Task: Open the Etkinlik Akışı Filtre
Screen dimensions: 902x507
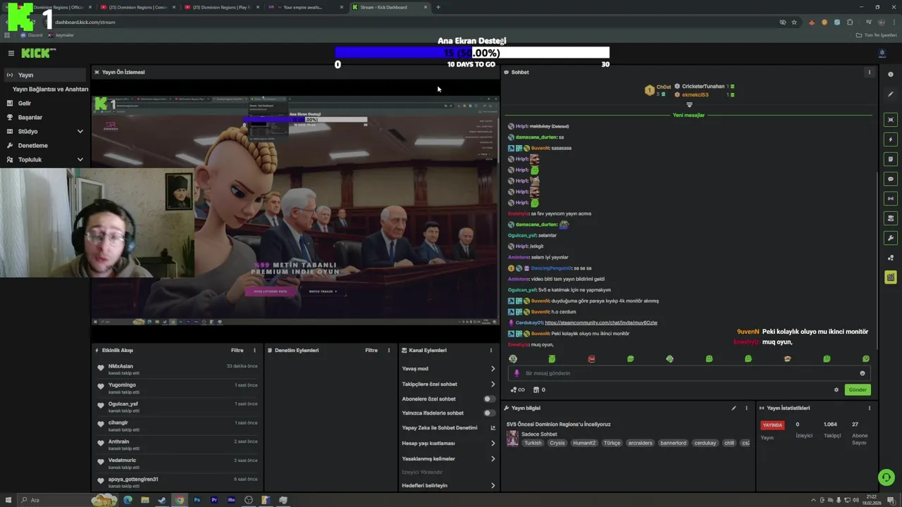Action: [x=237, y=350]
